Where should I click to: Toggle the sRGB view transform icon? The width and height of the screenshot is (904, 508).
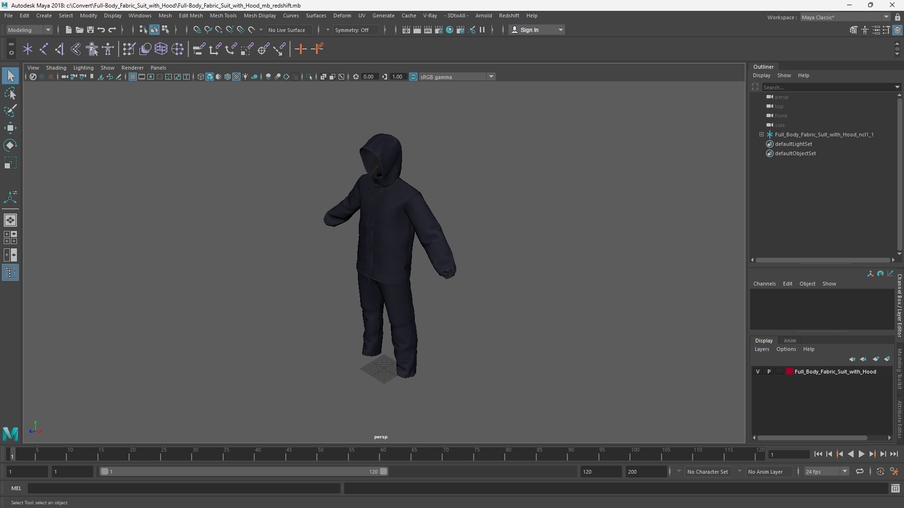point(413,77)
